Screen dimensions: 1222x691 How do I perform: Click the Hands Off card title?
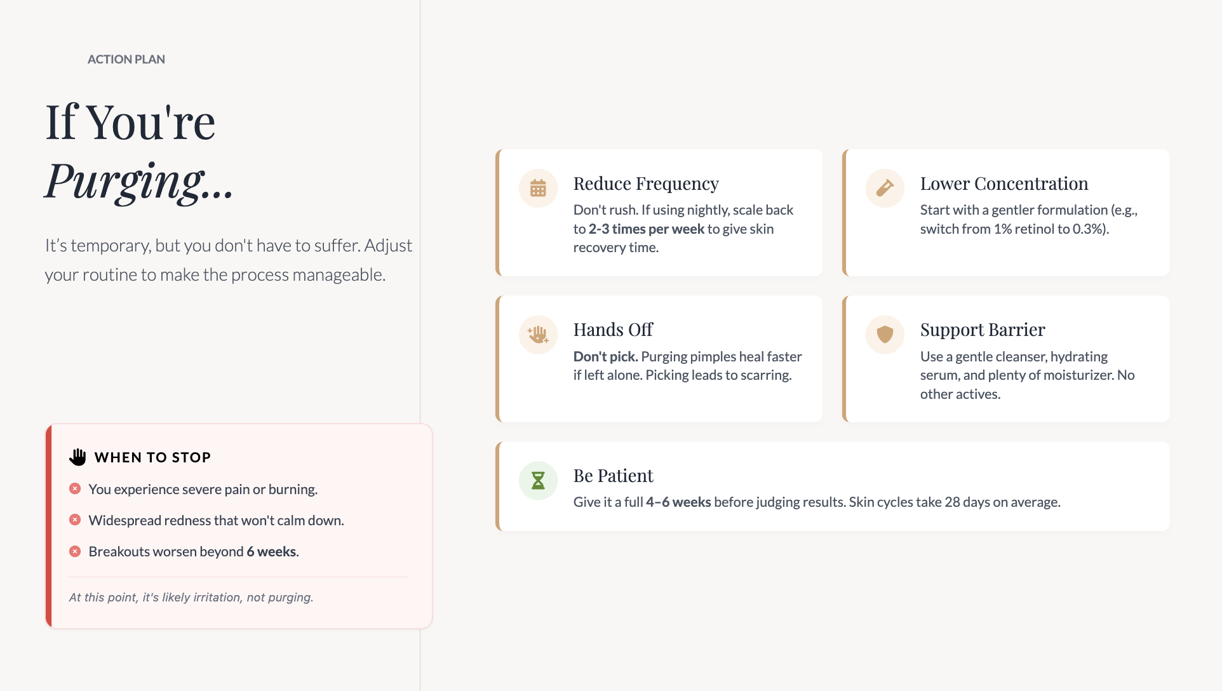tap(613, 330)
